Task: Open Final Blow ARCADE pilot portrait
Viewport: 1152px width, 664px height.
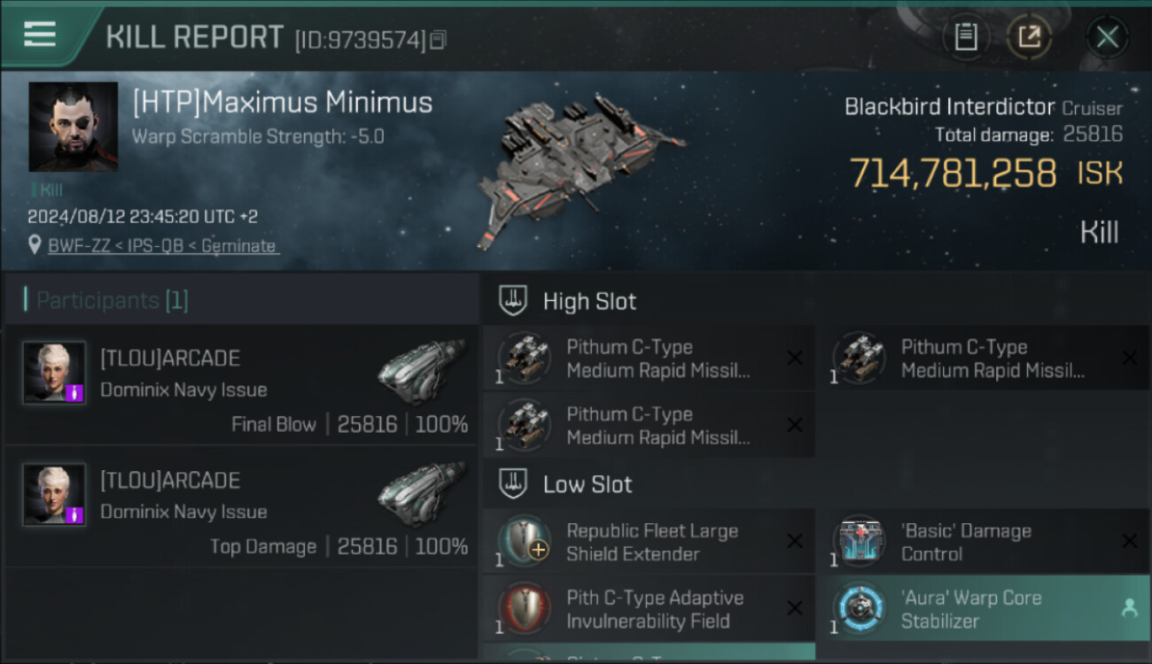Action: [x=54, y=373]
